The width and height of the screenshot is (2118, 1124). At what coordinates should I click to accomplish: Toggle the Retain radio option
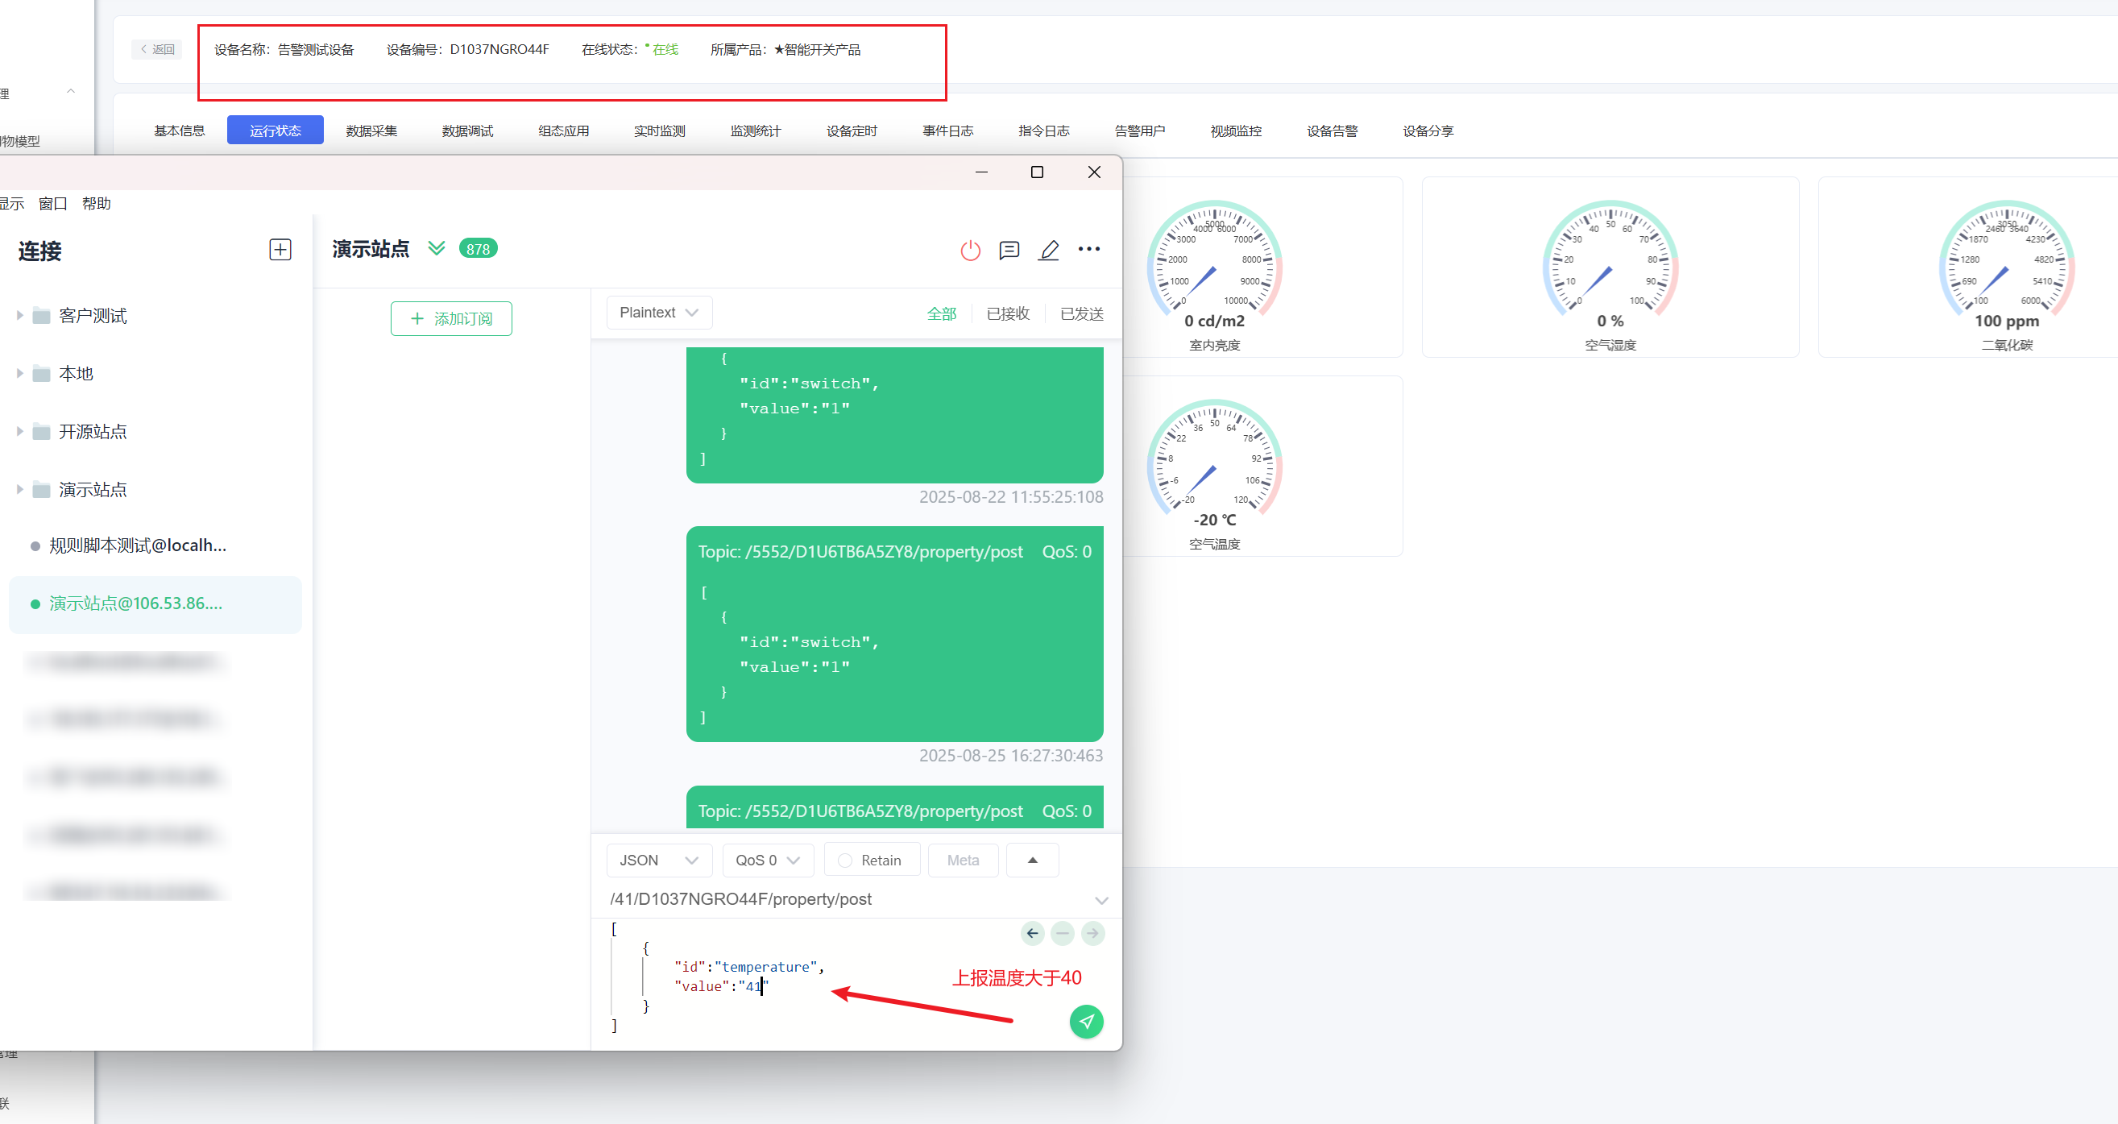(x=845, y=860)
